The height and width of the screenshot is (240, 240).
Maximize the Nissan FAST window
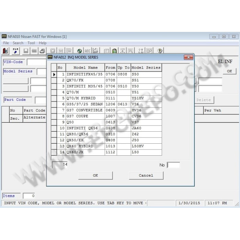click(224, 37)
